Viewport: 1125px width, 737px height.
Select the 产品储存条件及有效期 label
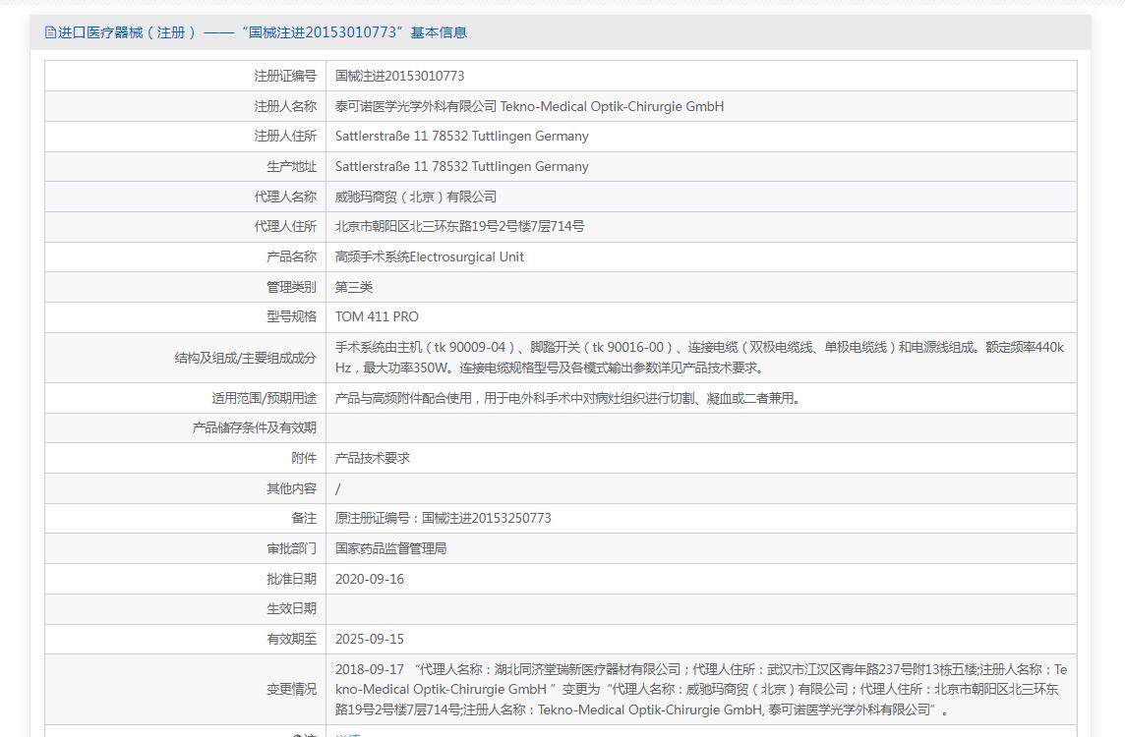(x=254, y=428)
